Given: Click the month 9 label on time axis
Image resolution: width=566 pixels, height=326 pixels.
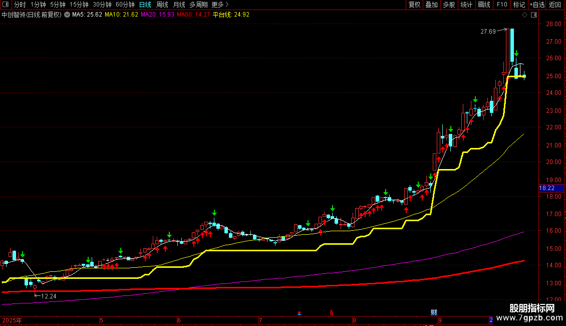Looking at the screenshot, I should point(440,320).
